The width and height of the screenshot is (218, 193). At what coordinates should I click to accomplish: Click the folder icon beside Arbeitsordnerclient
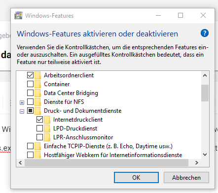coord(37,75)
